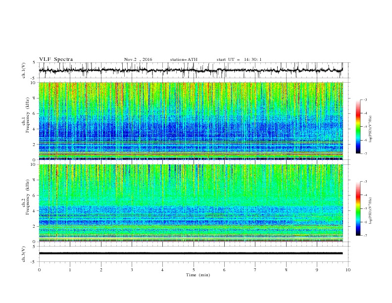Click the ch.1 amplitude waveform trace
Viewport: 392px width, 303px height.
pyautogui.click(x=191, y=70)
